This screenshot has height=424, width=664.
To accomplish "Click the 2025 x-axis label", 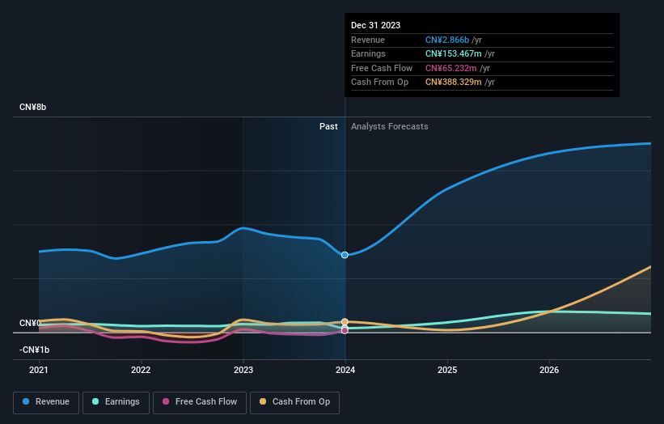I will 447,370.
